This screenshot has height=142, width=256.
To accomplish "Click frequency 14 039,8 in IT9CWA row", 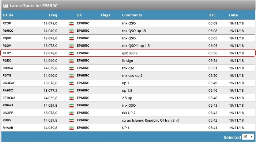I will point(50,98).
